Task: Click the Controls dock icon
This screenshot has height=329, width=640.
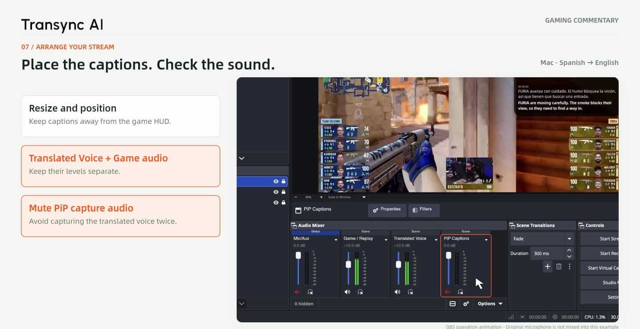Action: pyautogui.click(x=582, y=225)
